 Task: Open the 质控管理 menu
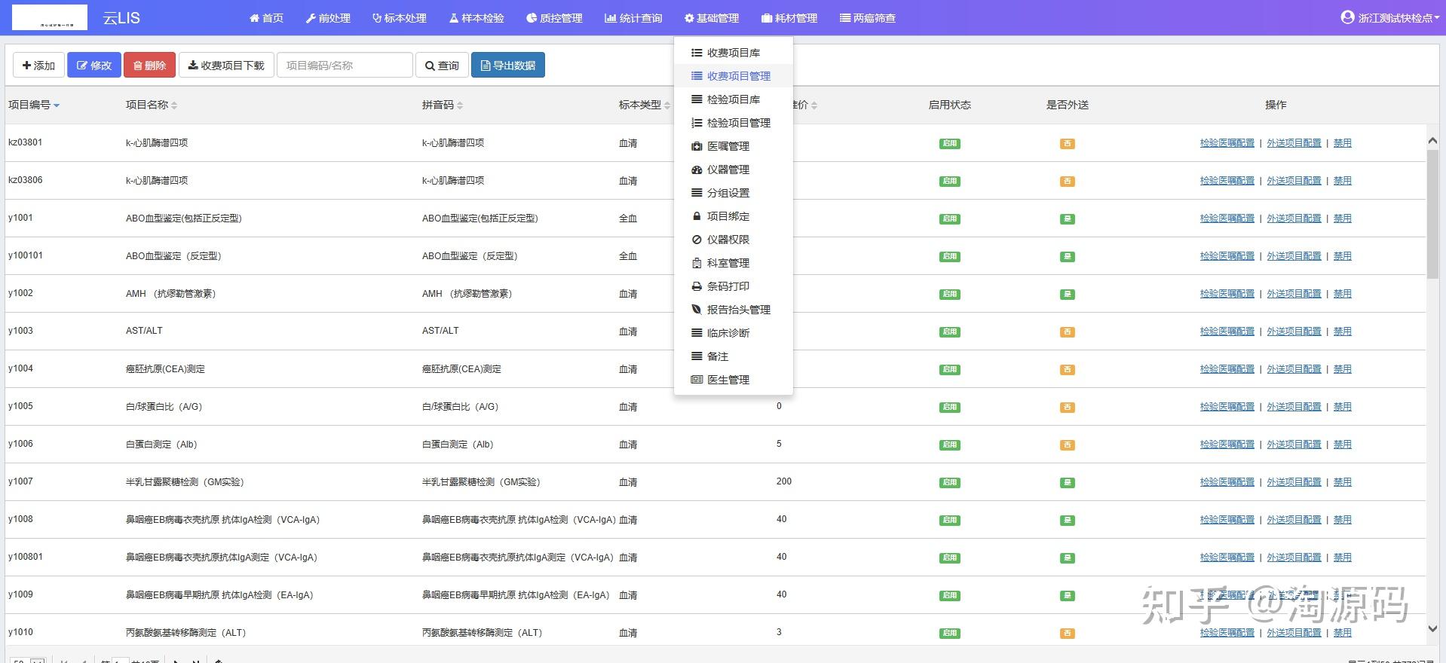[554, 18]
